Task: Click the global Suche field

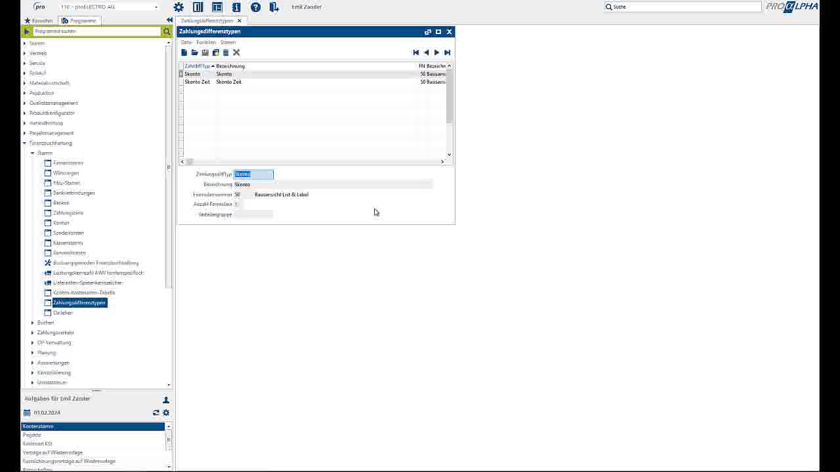Action: [x=682, y=7]
